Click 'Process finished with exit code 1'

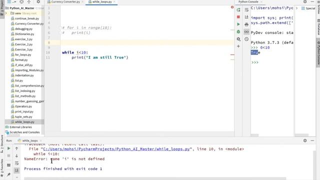click(x=63, y=169)
